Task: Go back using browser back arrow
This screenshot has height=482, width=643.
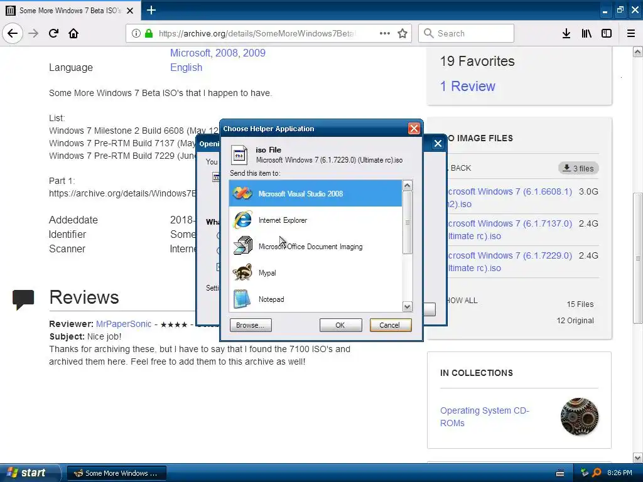Action: [x=13, y=33]
